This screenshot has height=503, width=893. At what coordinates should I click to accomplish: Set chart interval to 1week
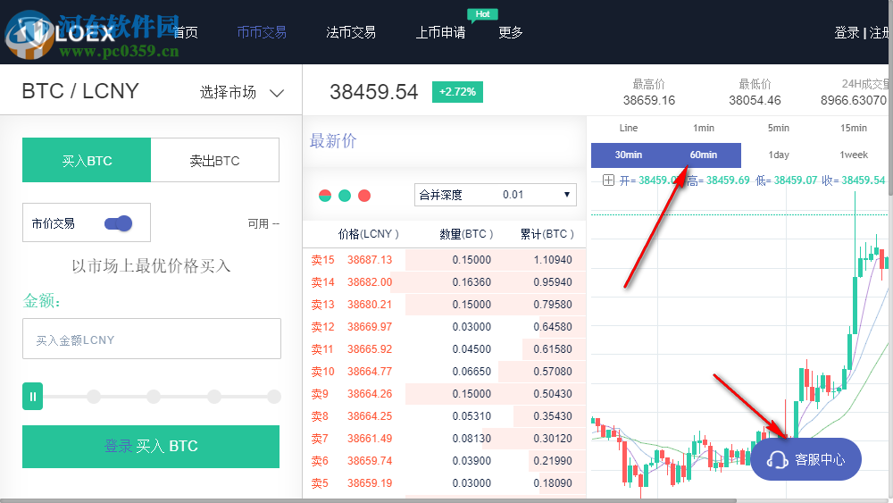(x=854, y=155)
